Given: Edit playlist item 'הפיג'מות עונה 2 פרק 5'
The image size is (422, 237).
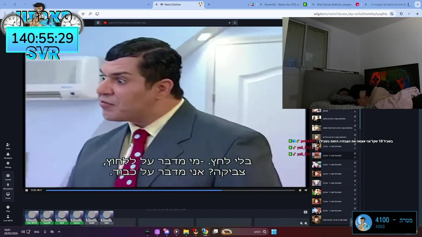Looking at the screenshot, I should tap(355, 126).
